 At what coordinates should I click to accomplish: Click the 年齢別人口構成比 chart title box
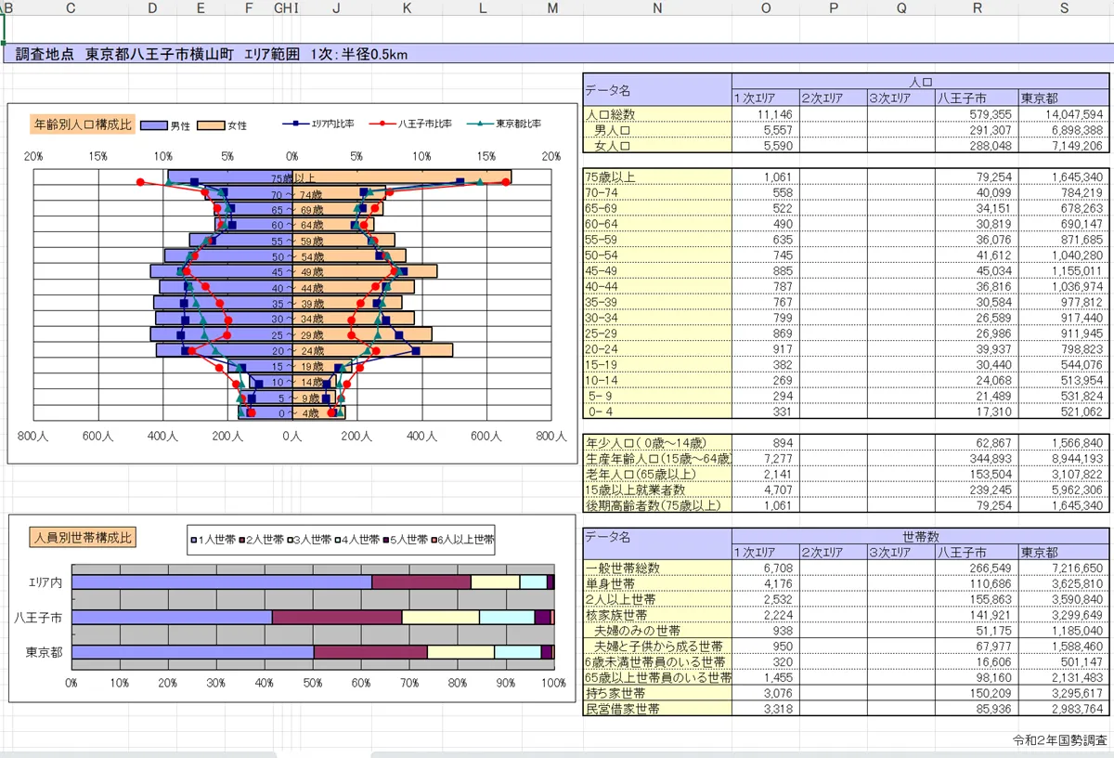point(84,124)
